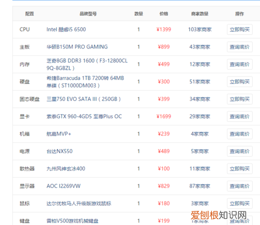Screen dimensions: 260x225
Task: Click the ¥300 price for 硬盘
Action: (164, 82)
